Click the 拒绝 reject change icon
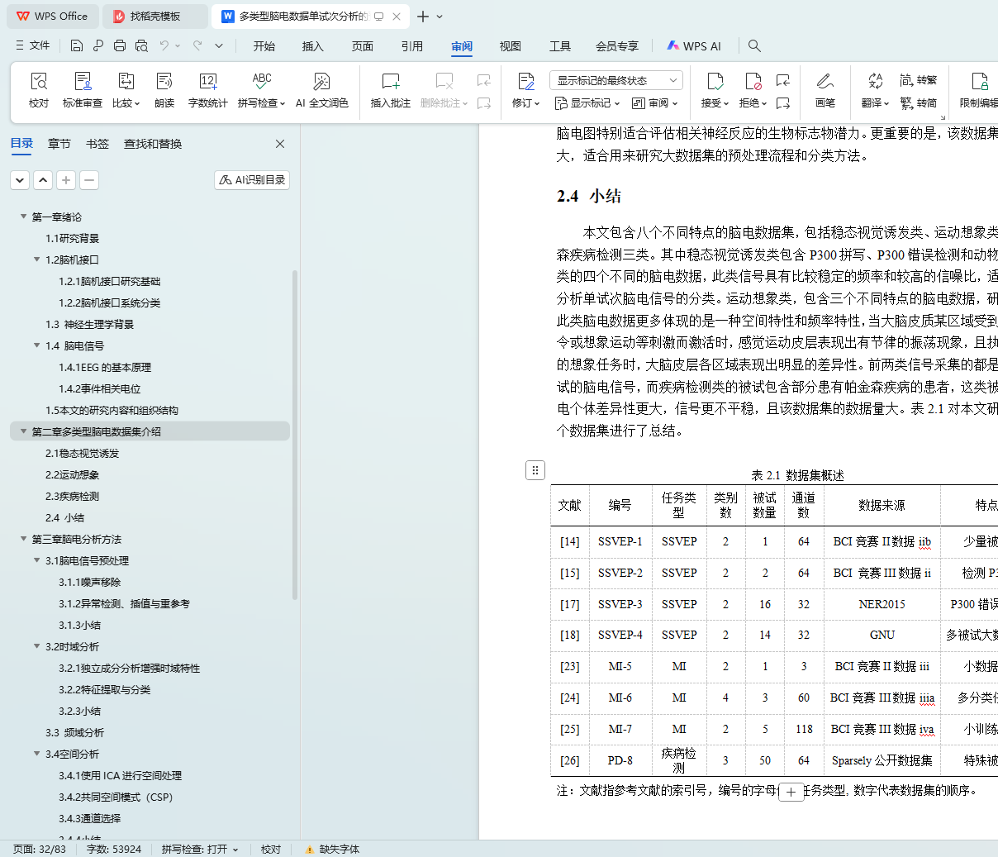 pos(753,81)
